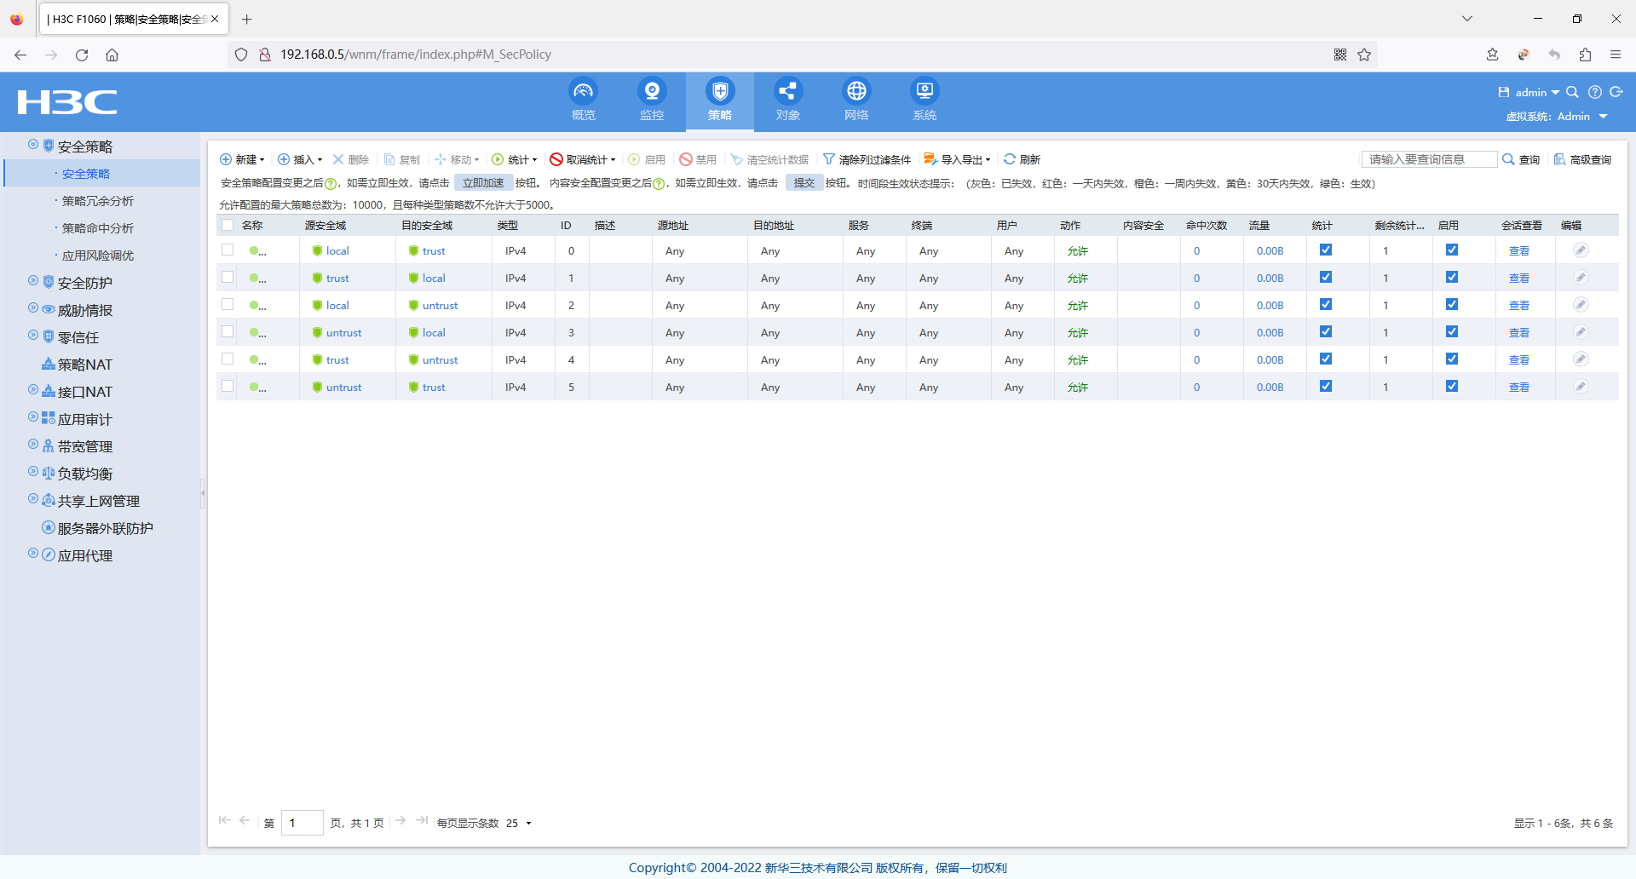
Task: Click the edit pencil icon for policy ID 0
Action: point(1581,250)
